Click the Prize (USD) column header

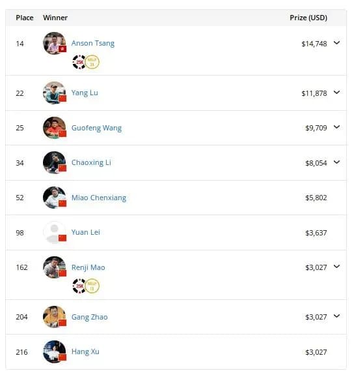tap(308, 18)
